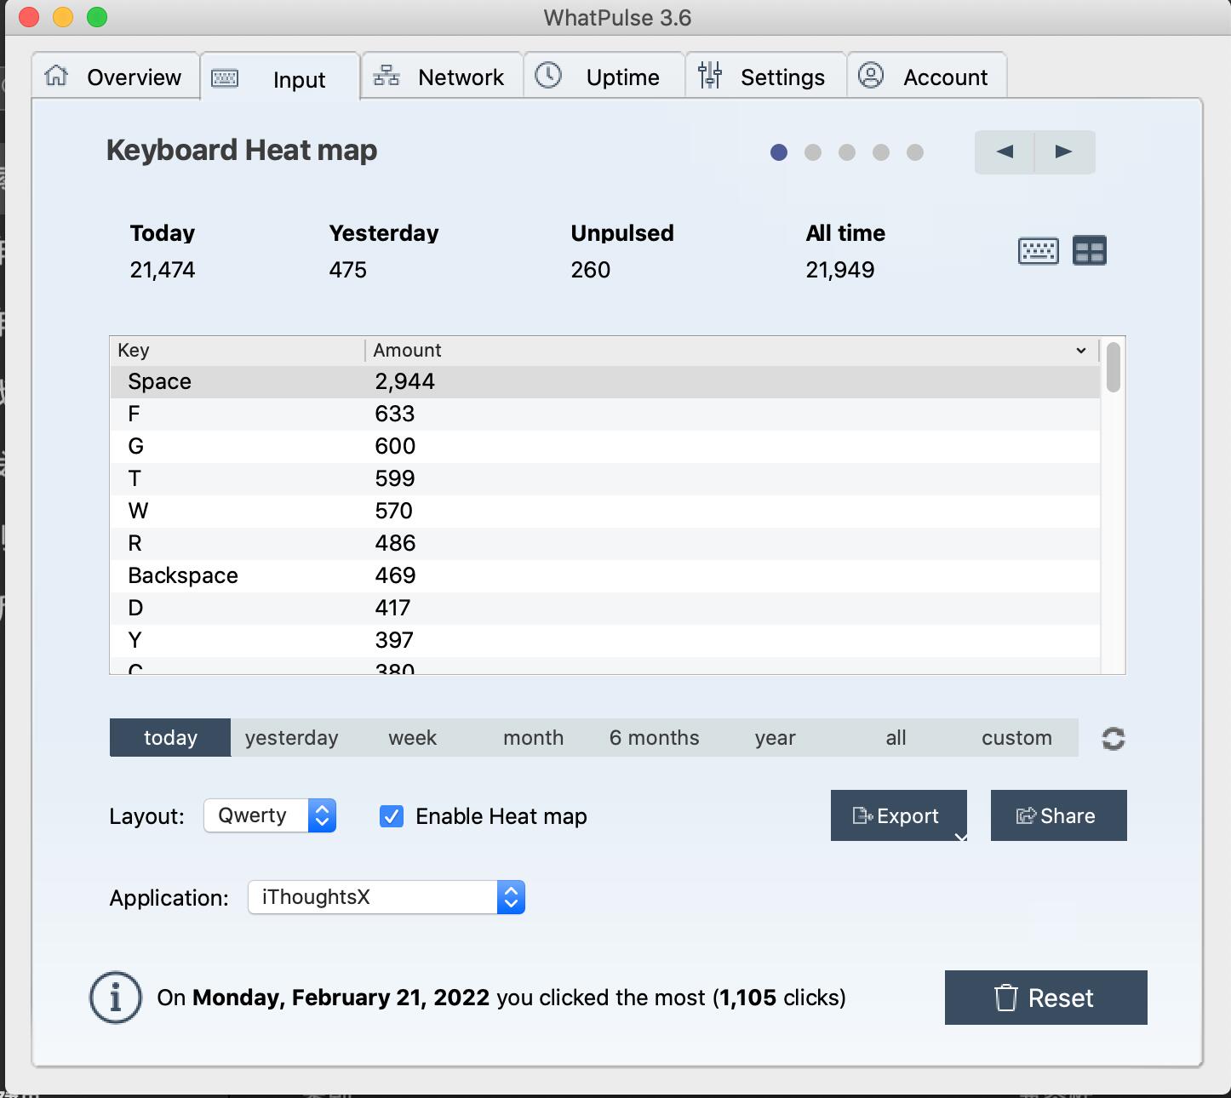The width and height of the screenshot is (1231, 1098).
Task: Click the keyboard view icon
Action: pos(1038,251)
